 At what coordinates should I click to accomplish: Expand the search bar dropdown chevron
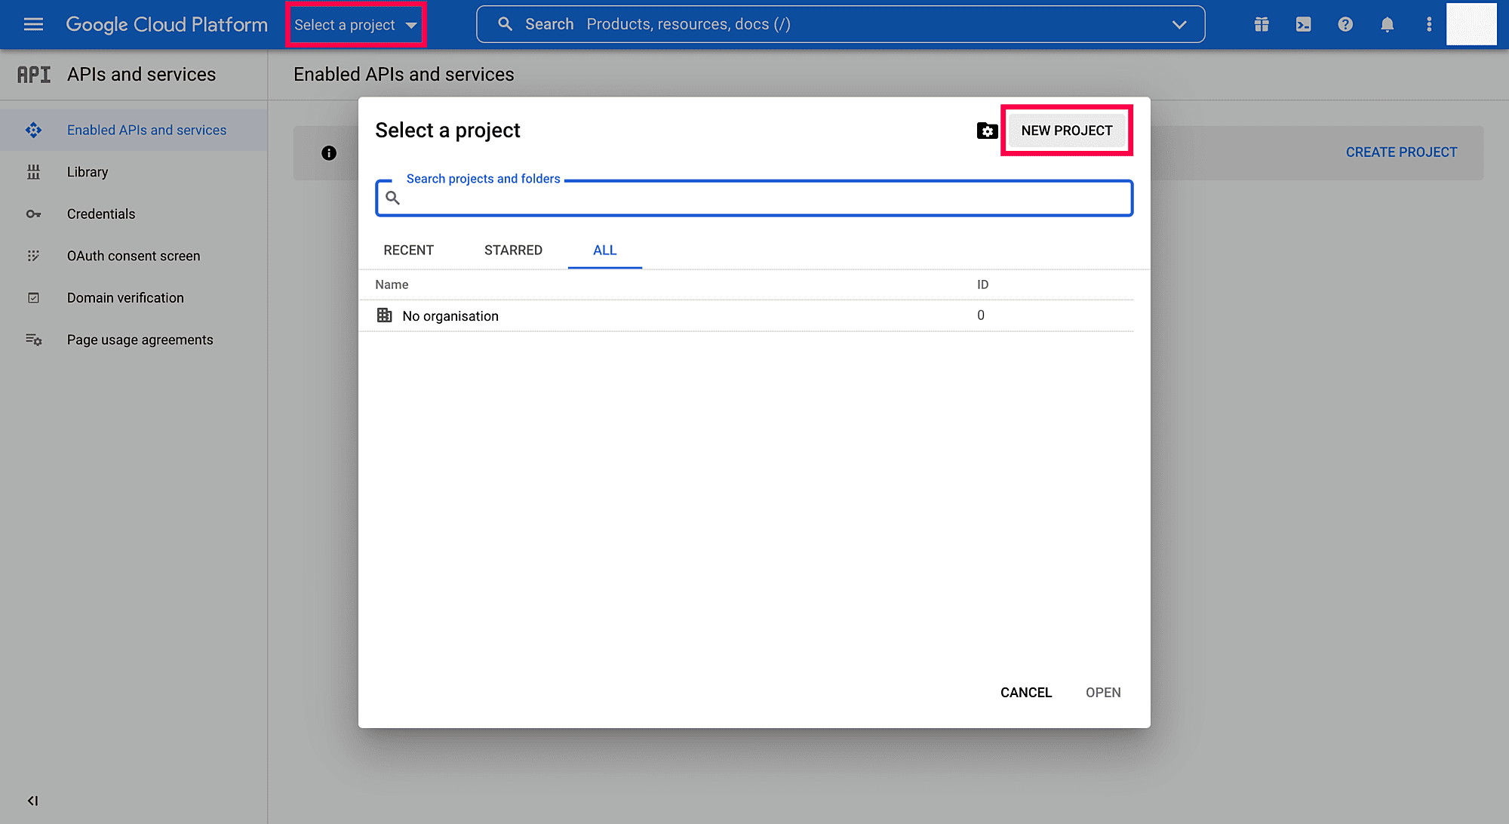[x=1179, y=24]
